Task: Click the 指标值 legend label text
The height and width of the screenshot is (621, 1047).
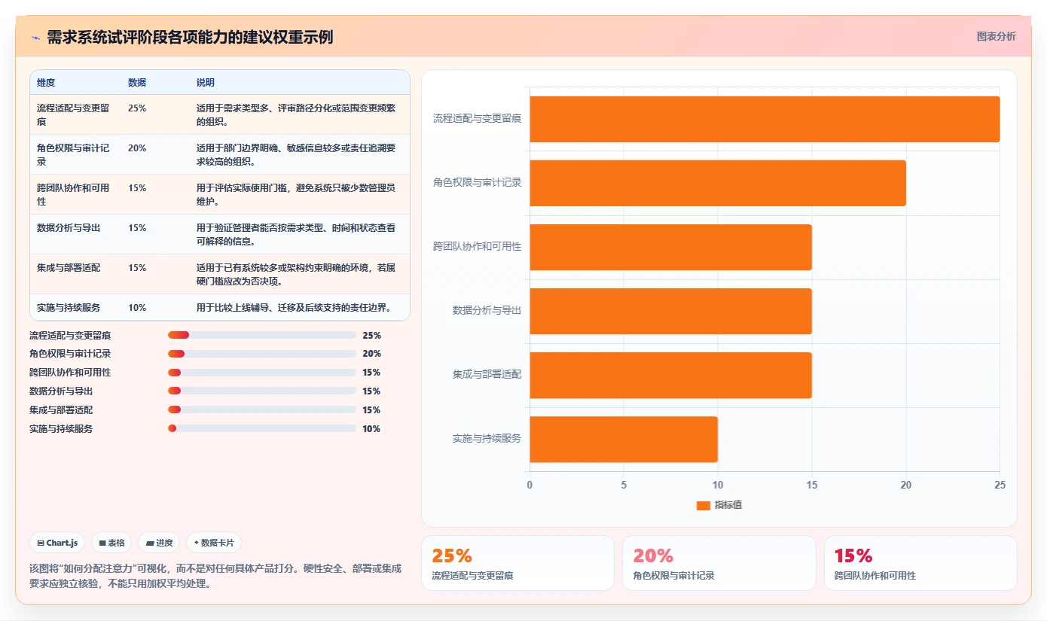Action: click(x=728, y=505)
